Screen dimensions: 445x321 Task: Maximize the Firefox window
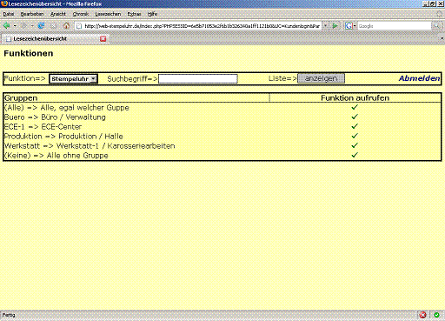(x=433, y=4)
